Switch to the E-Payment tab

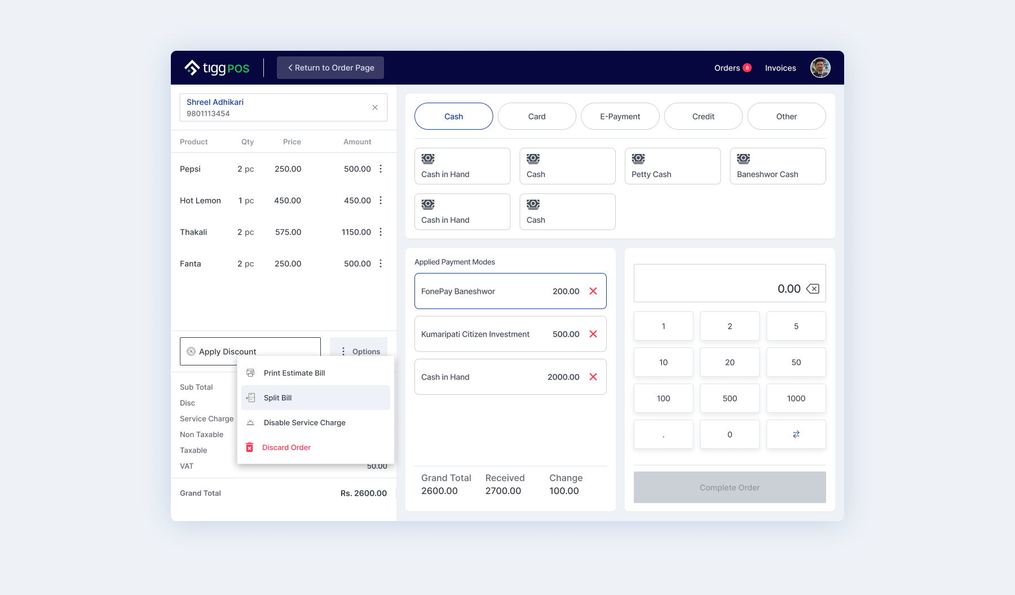(620, 116)
